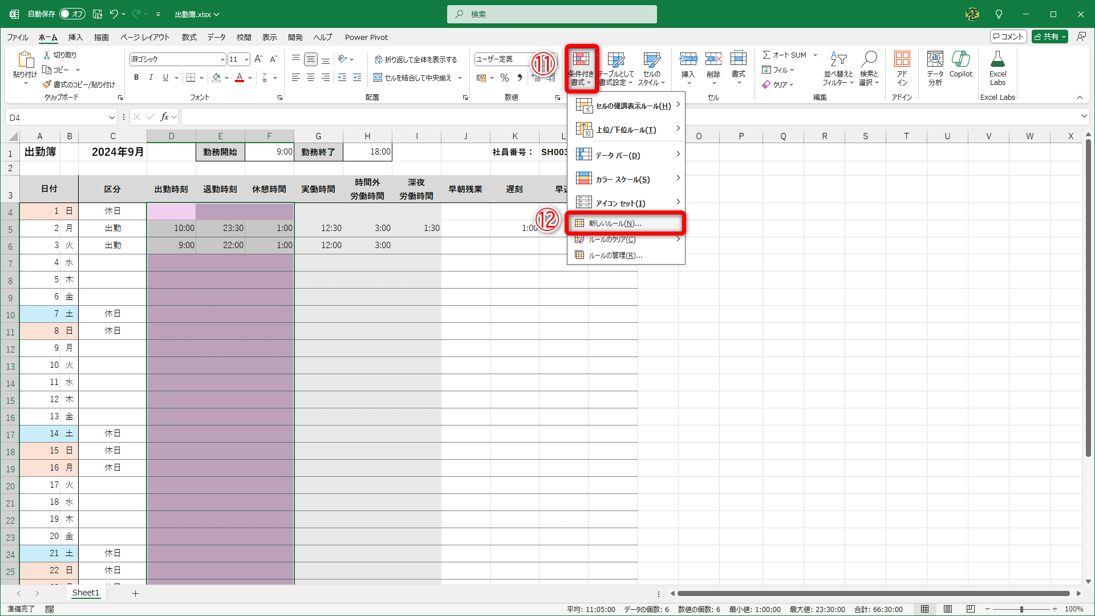Click the Share (共有) button

(x=1049, y=37)
